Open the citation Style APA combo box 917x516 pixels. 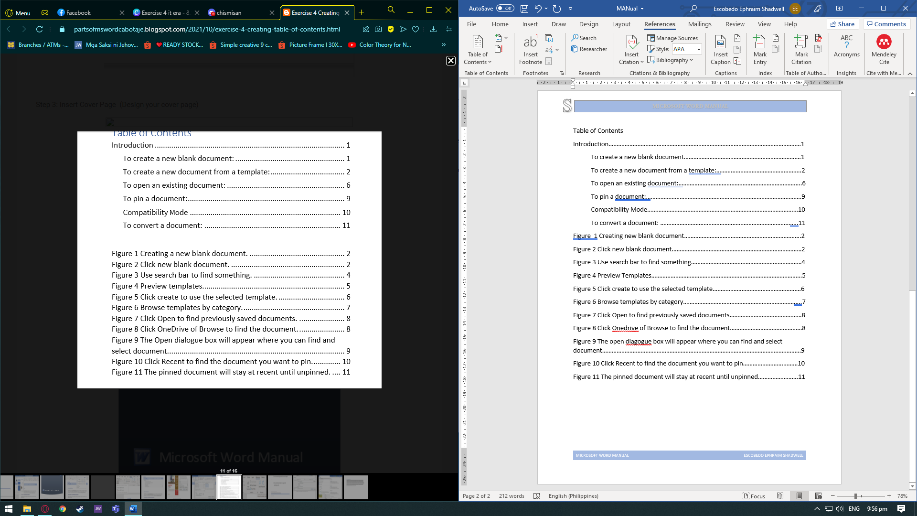[687, 49]
